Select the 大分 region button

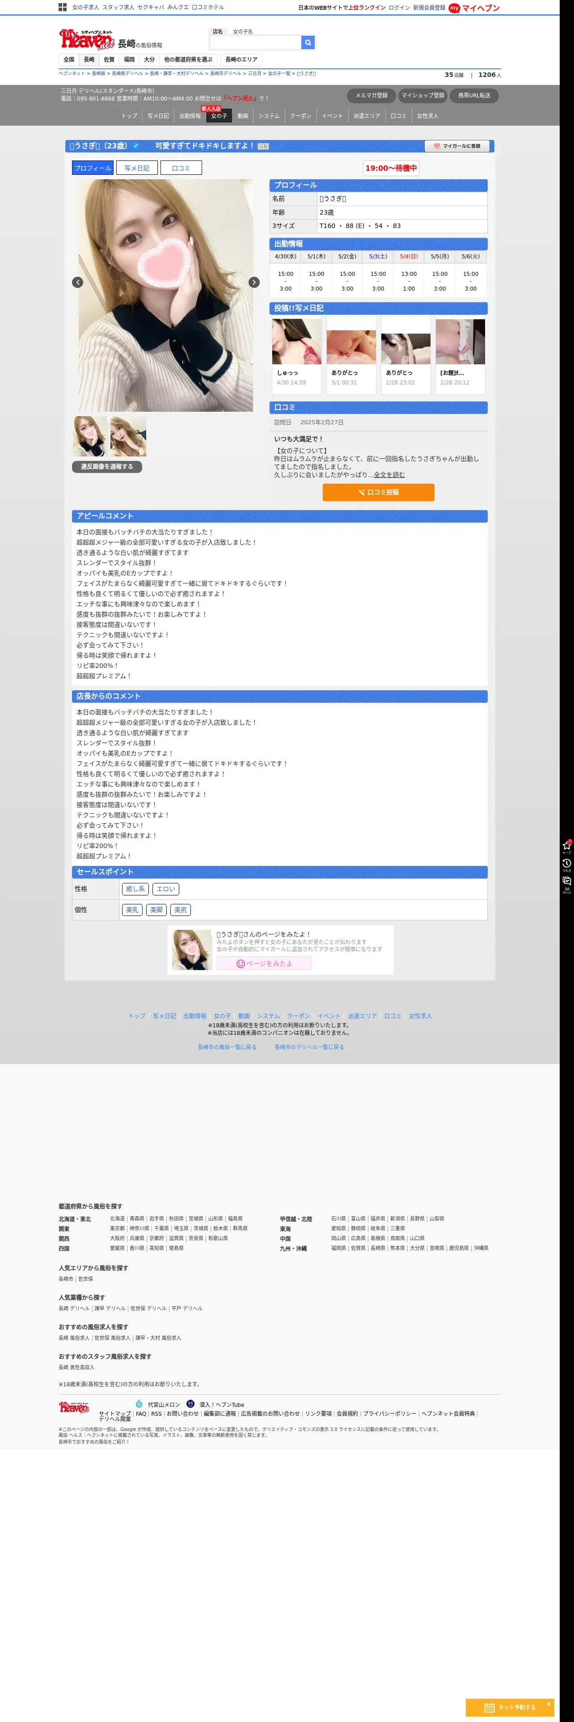pos(149,59)
